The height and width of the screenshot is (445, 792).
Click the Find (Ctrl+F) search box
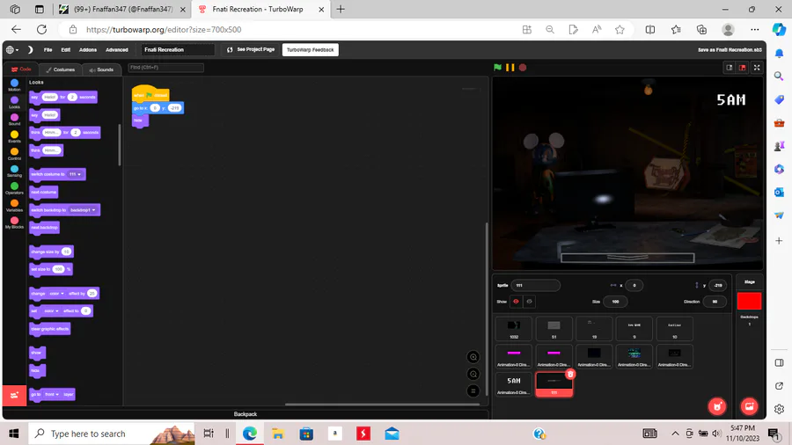165,68
